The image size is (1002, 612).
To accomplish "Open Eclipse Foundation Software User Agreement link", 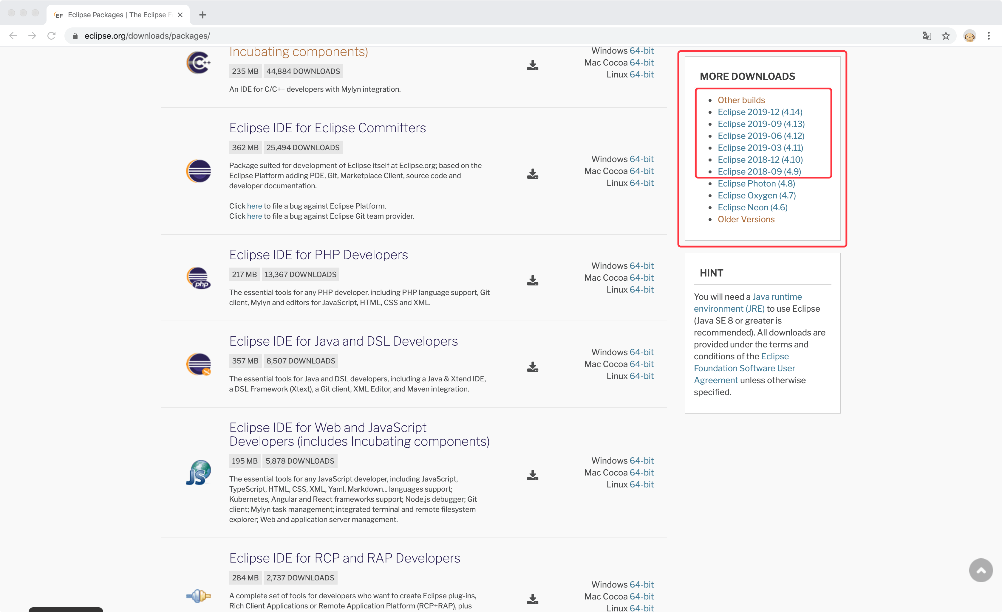I will 744,368.
